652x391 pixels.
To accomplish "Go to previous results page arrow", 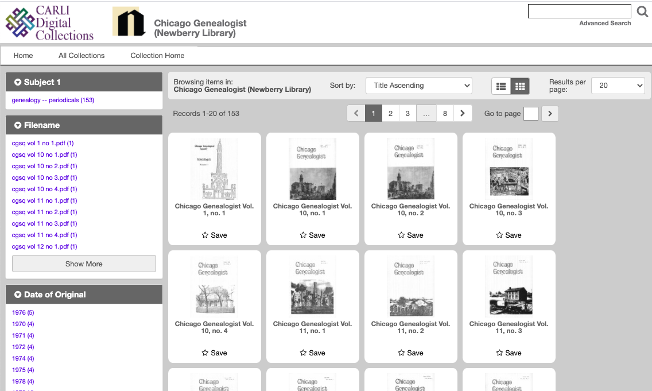I will (x=356, y=113).
